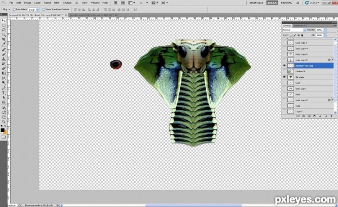Select the Gradient tool
The width and height of the screenshot is (338, 207).
4,73
